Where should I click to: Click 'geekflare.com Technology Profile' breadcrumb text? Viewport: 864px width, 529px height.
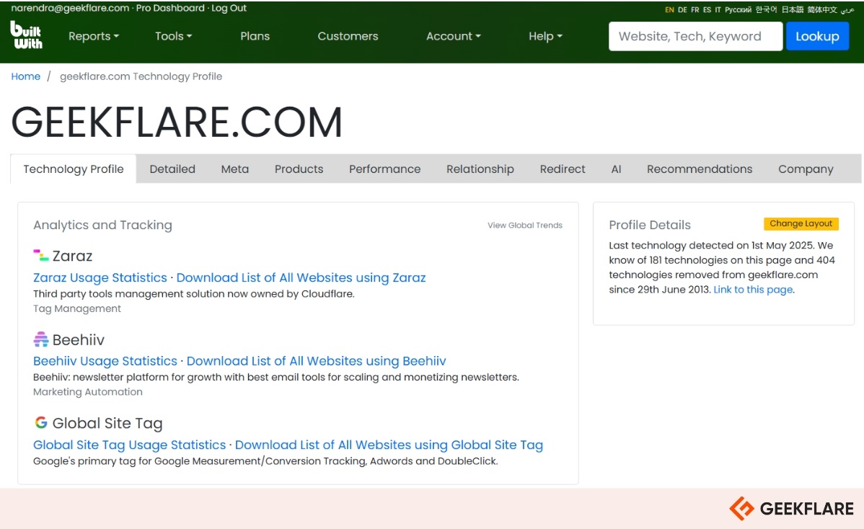[141, 76]
